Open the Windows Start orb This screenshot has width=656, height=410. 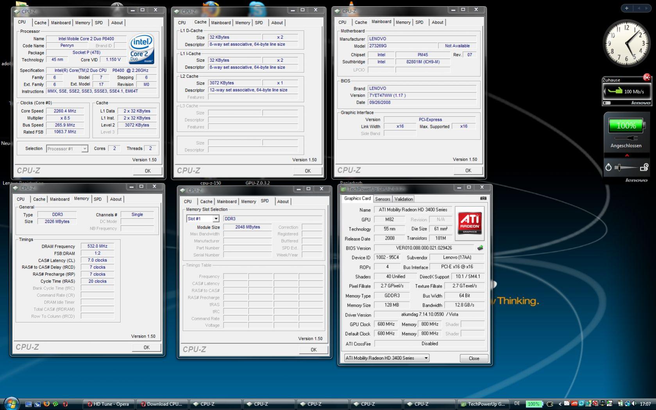tap(11, 403)
